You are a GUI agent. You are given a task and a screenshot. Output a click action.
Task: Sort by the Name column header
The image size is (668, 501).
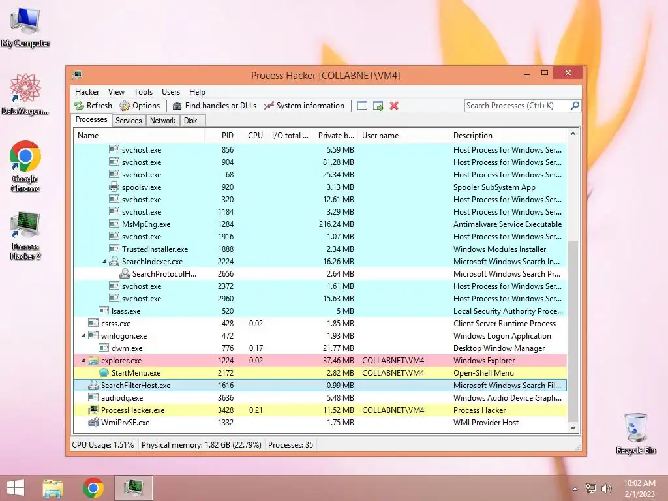(138, 136)
